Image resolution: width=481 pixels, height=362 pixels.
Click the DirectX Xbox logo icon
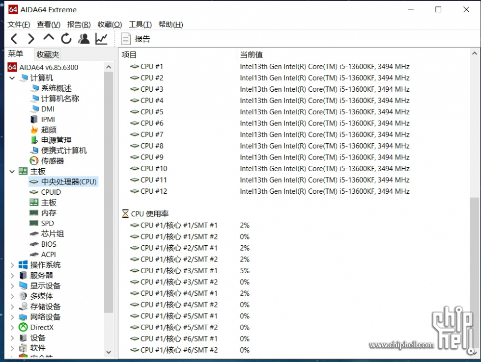pos(23,327)
